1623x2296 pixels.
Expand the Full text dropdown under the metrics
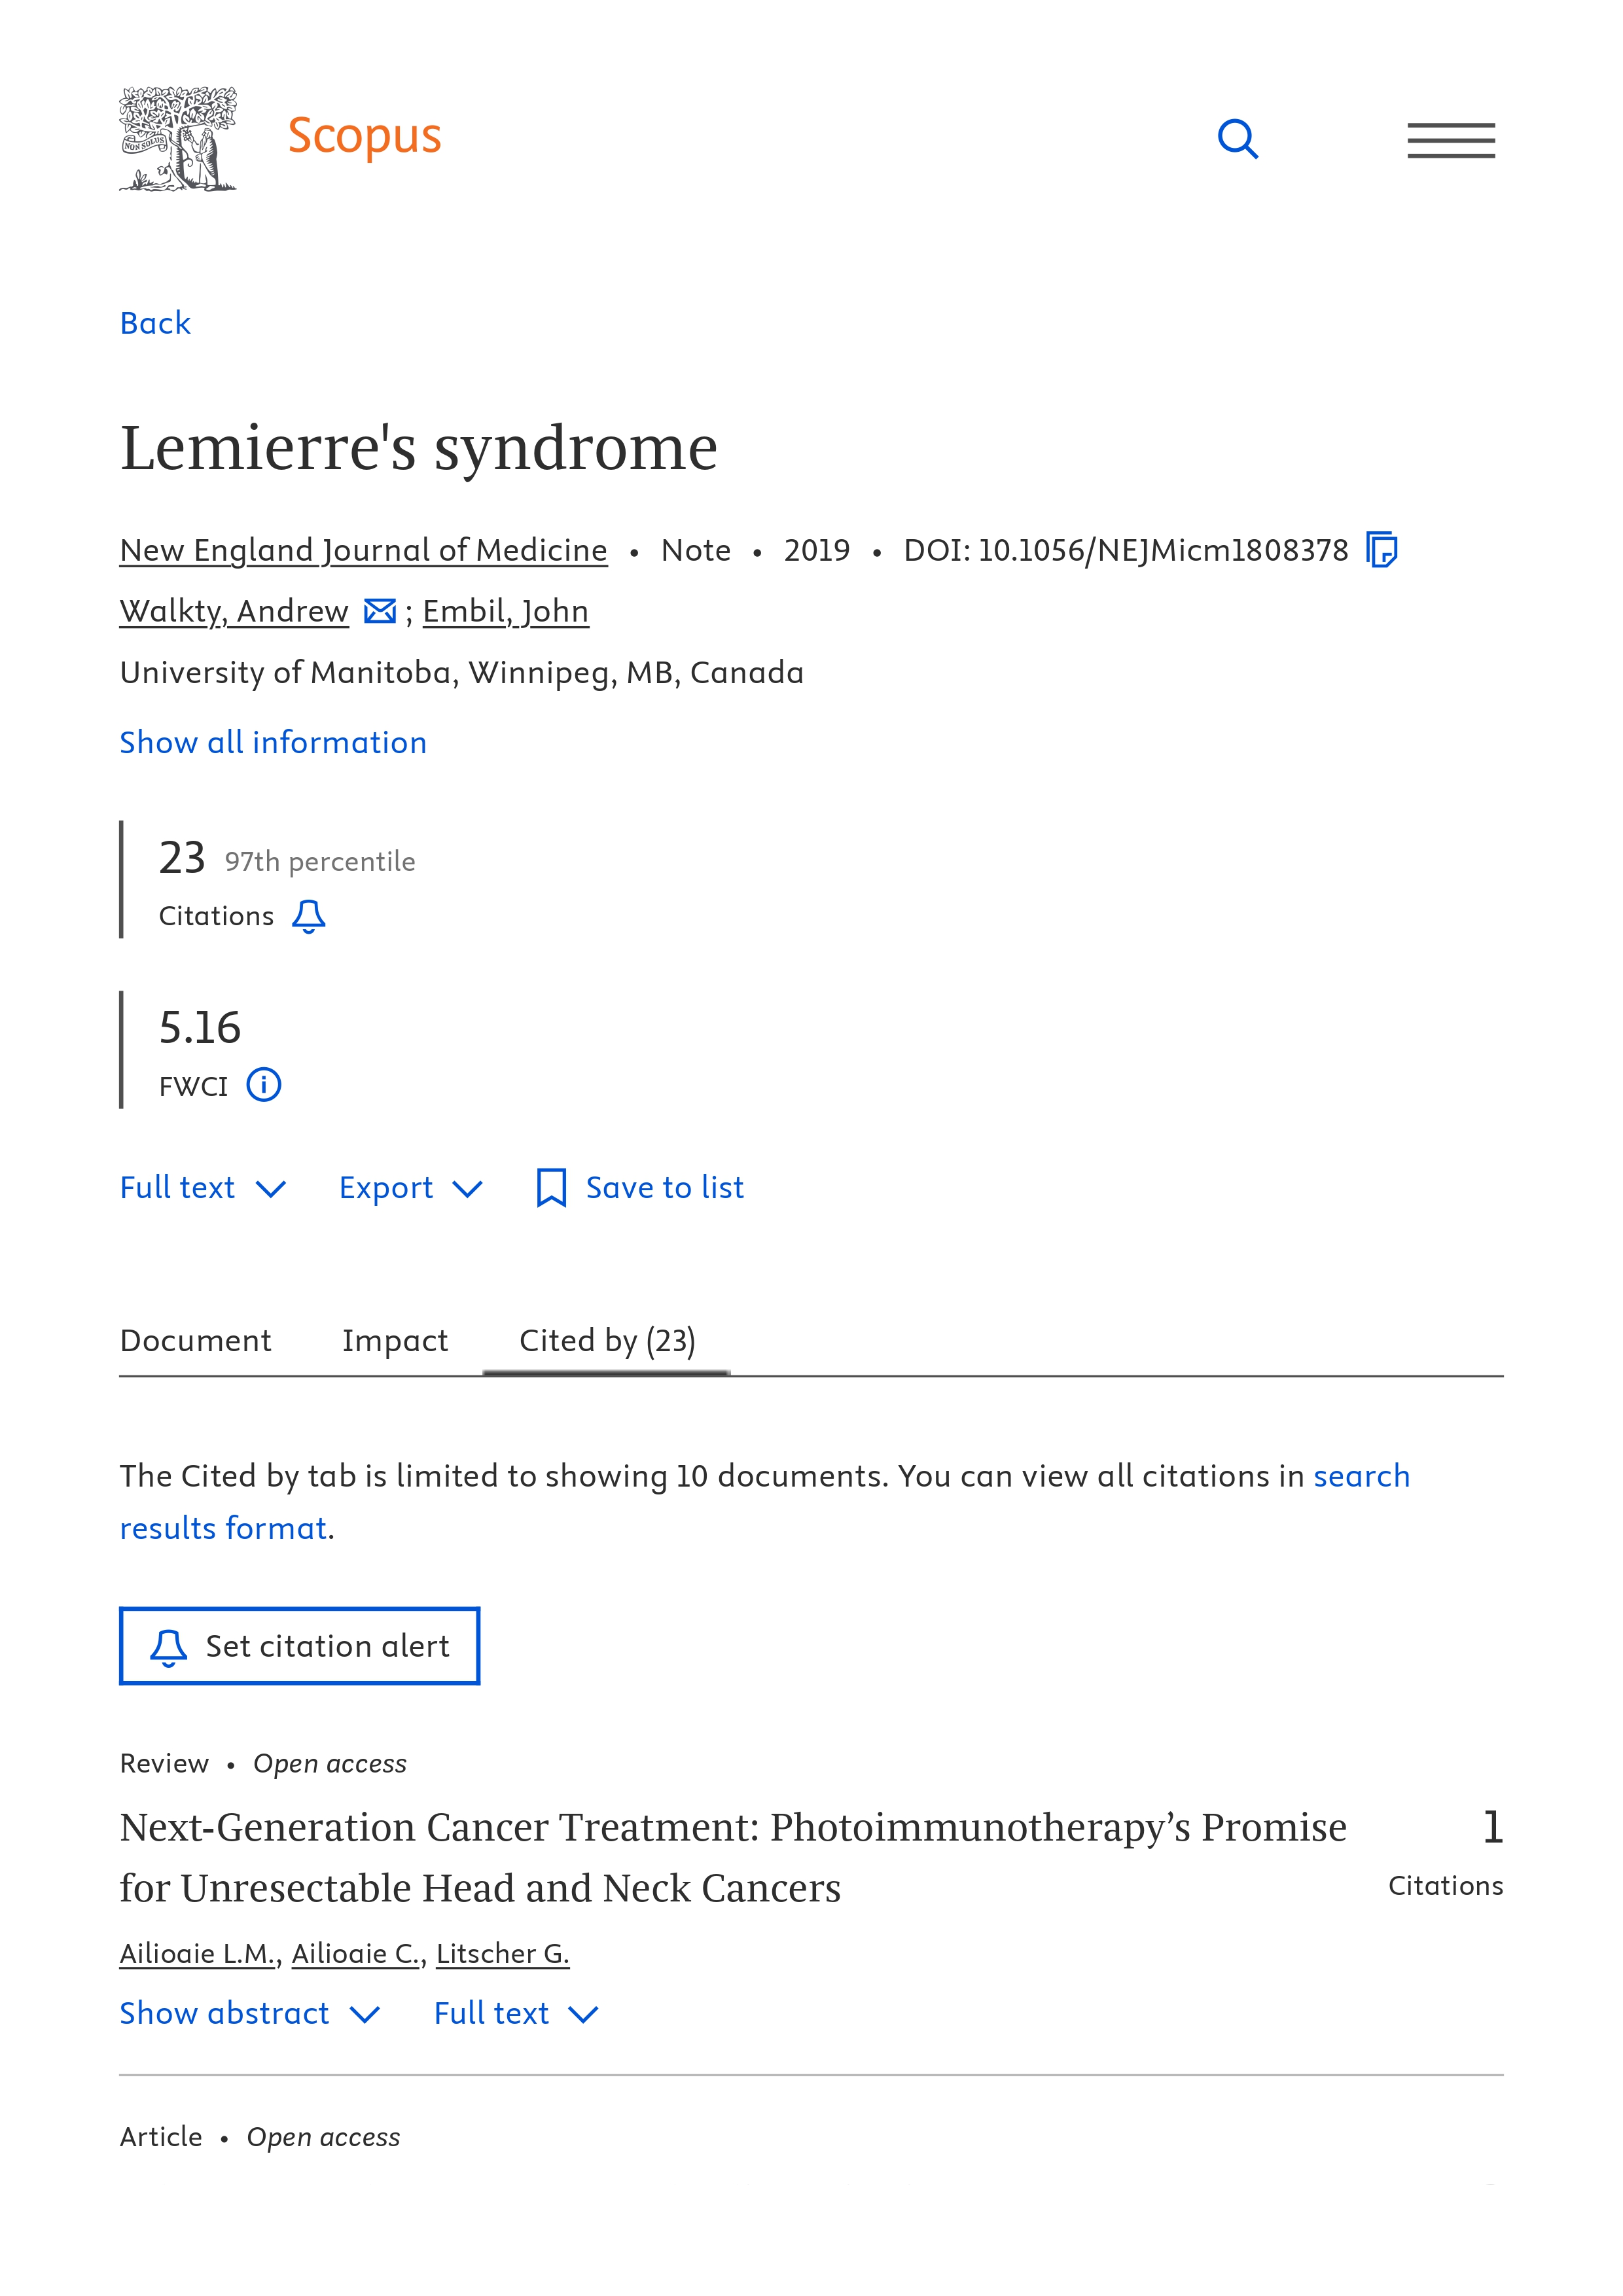pyautogui.click(x=203, y=1187)
